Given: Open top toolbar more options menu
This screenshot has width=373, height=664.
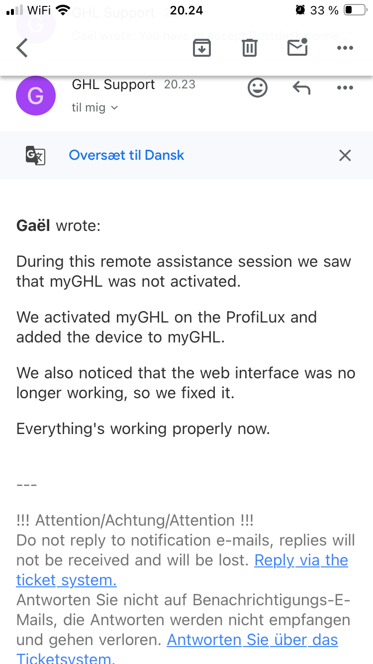Looking at the screenshot, I should click(345, 48).
